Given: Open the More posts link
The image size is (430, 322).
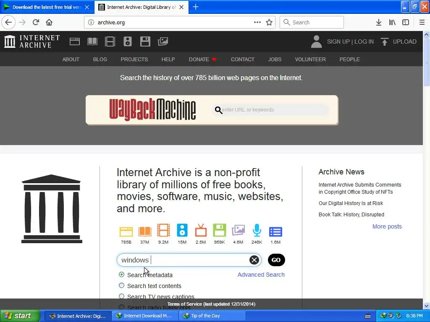Looking at the screenshot, I should pos(387,226).
